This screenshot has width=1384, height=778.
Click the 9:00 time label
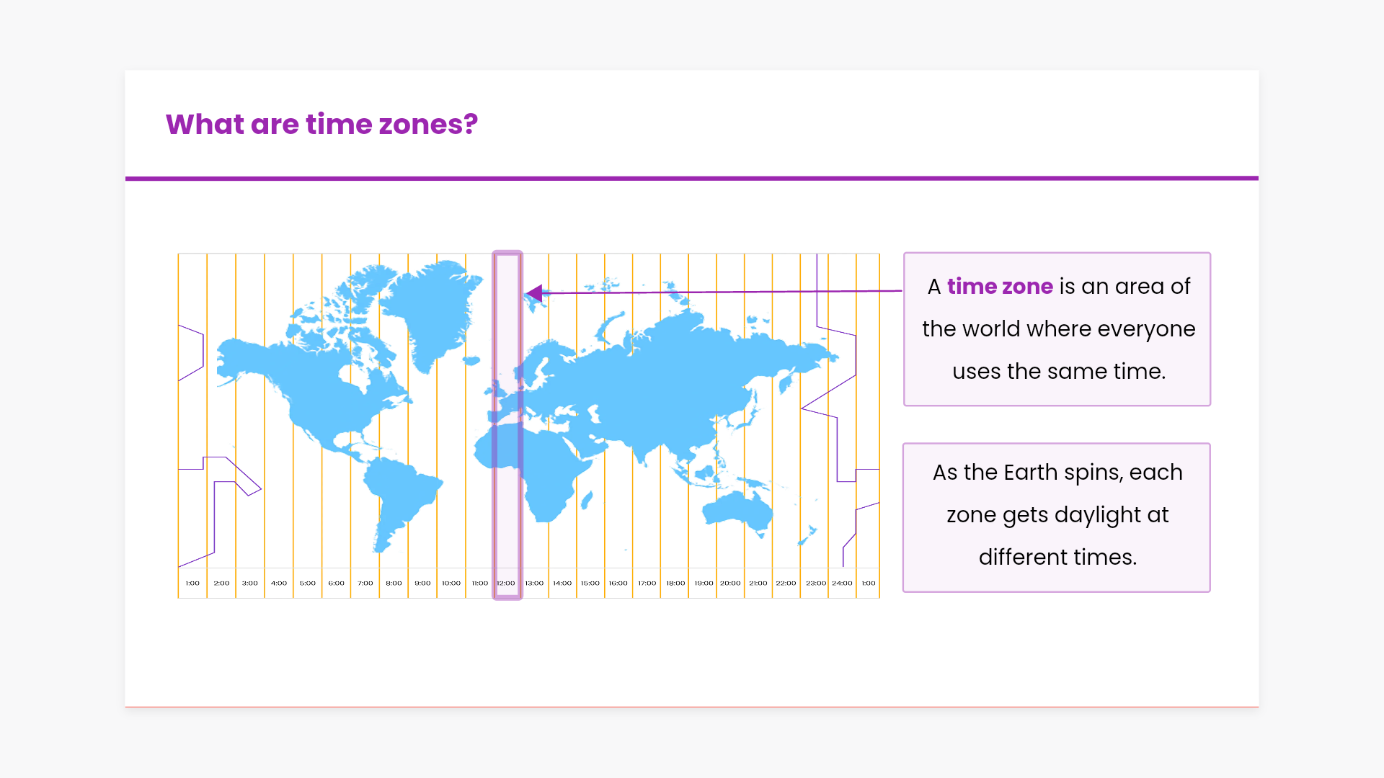(x=422, y=583)
